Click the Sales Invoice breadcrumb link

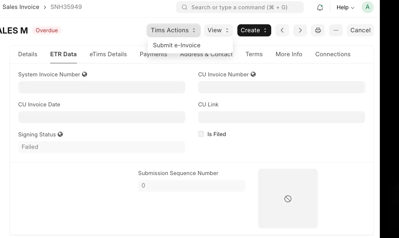[21, 7]
